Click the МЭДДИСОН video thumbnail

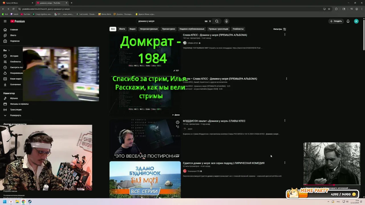[145, 139]
